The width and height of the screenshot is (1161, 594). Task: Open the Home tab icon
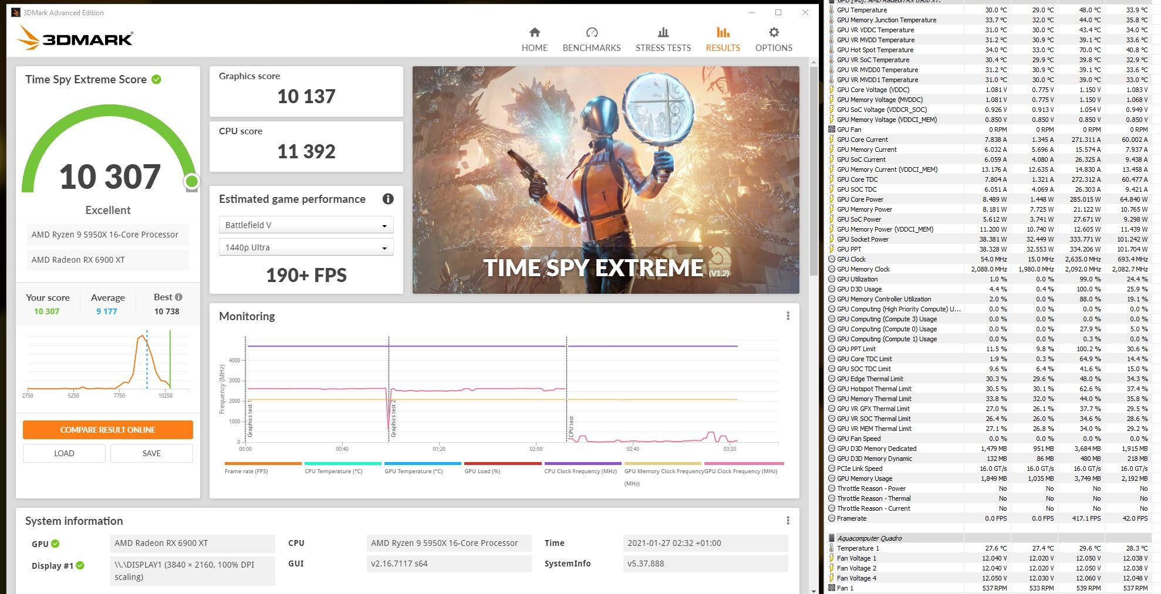pos(534,32)
